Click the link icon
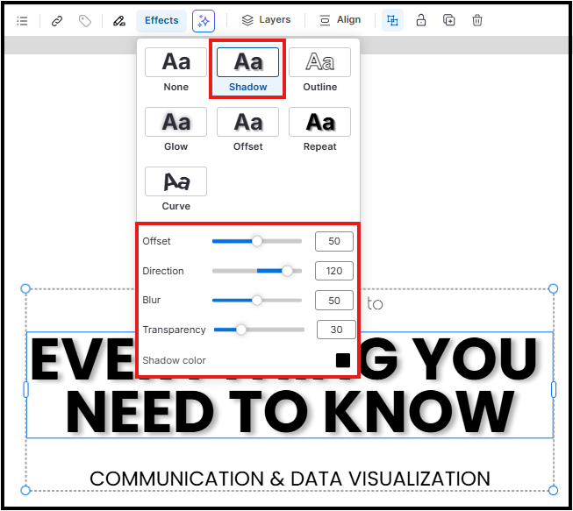573x511 pixels. pos(57,20)
